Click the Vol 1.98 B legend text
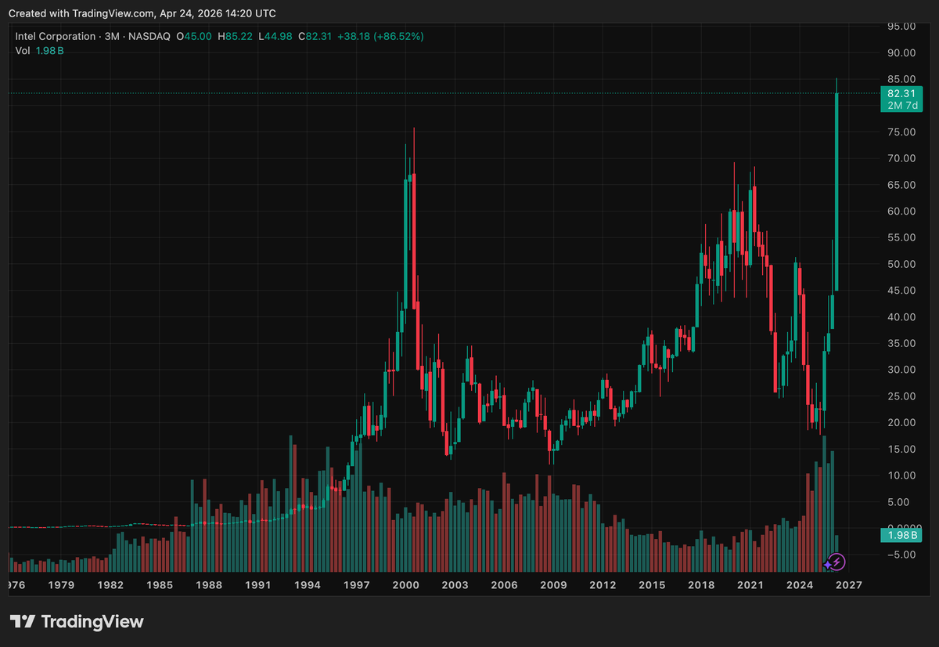The height and width of the screenshot is (647, 939). (x=40, y=51)
